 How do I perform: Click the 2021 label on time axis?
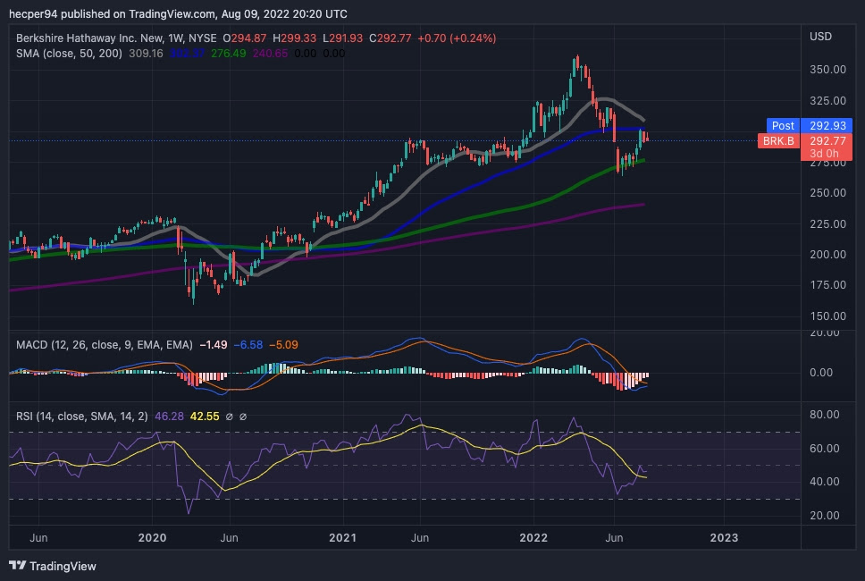[x=343, y=537]
